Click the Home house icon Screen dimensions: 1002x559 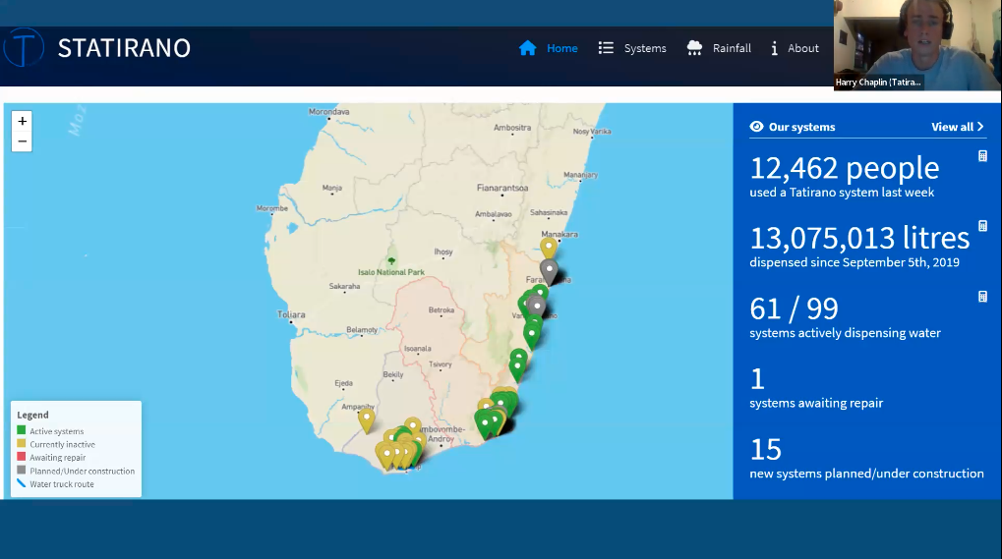(527, 48)
